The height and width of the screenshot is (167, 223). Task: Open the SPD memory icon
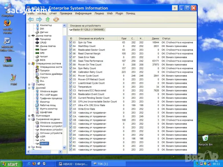[x=37, y=53]
